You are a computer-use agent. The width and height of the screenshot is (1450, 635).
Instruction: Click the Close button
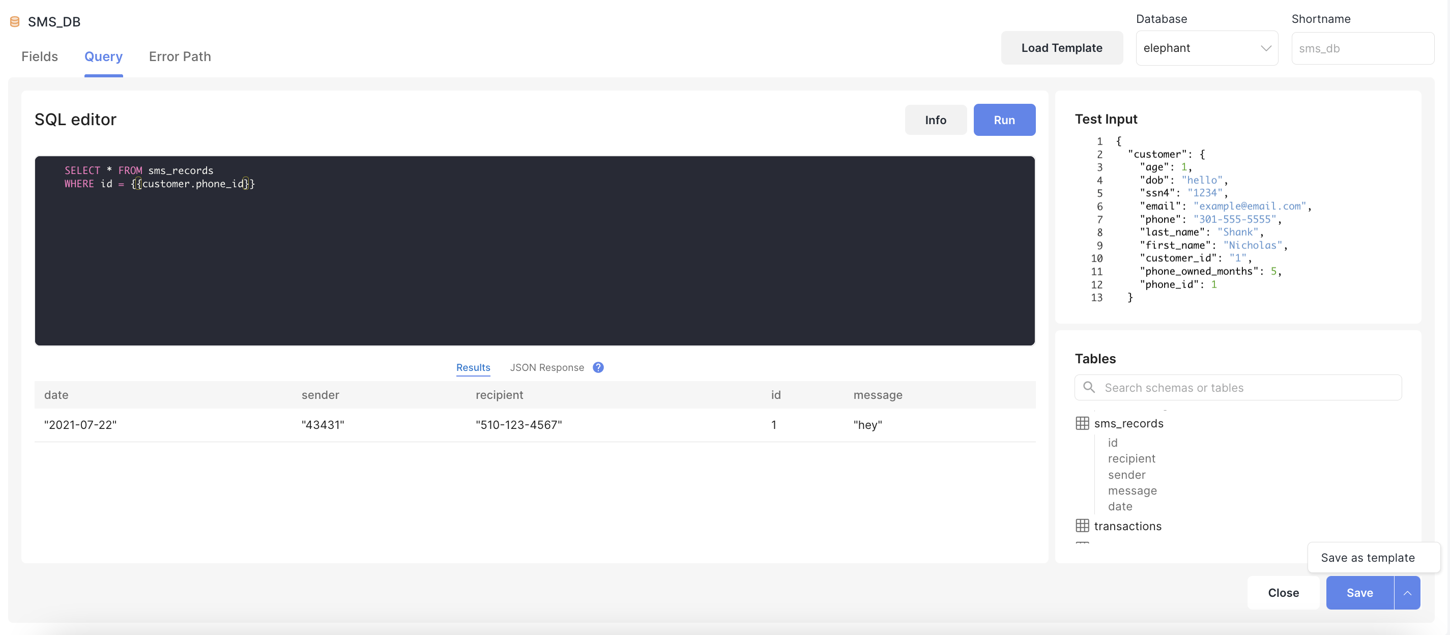pyautogui.click(x=1283, y=593)
